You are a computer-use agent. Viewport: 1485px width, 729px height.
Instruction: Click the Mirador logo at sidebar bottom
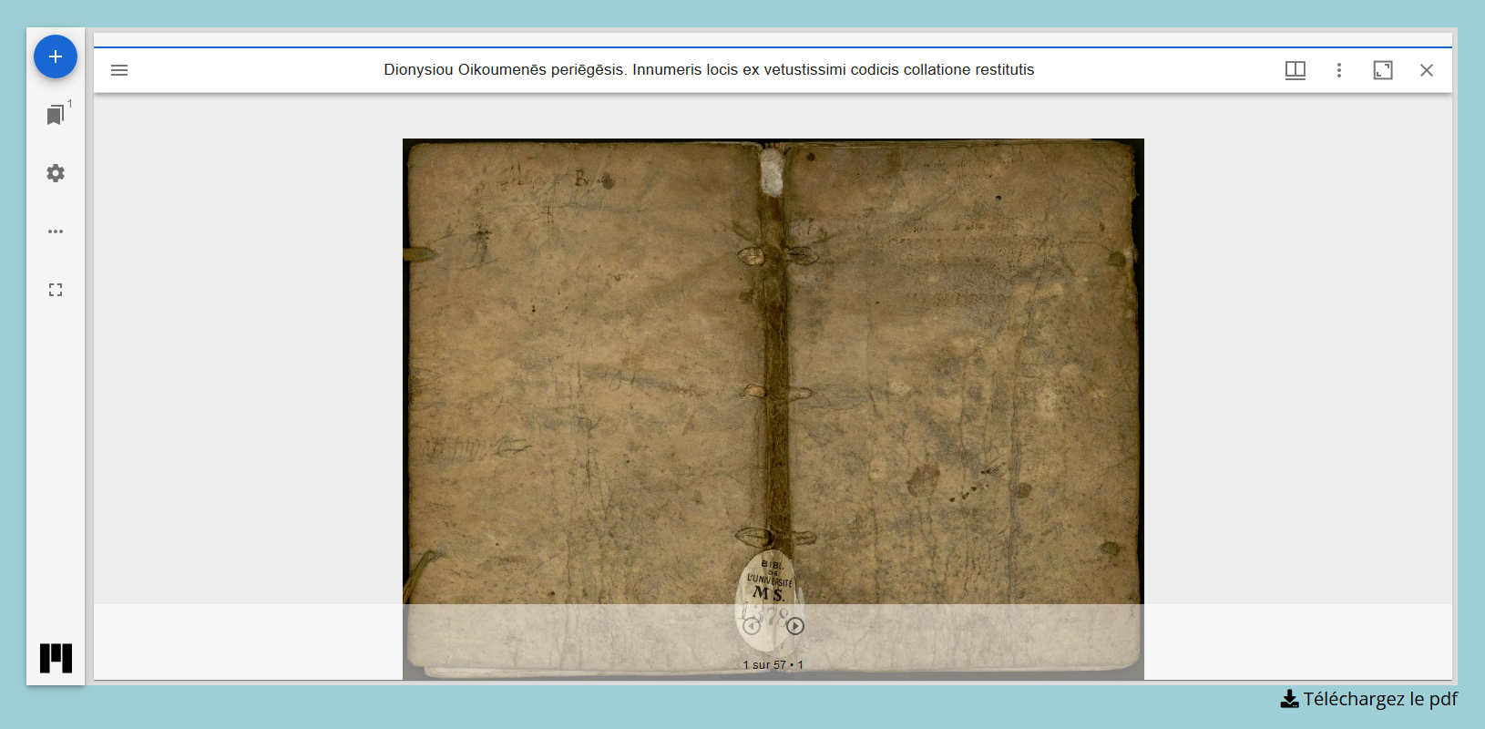pyautogui.click(x=56, y=658)
